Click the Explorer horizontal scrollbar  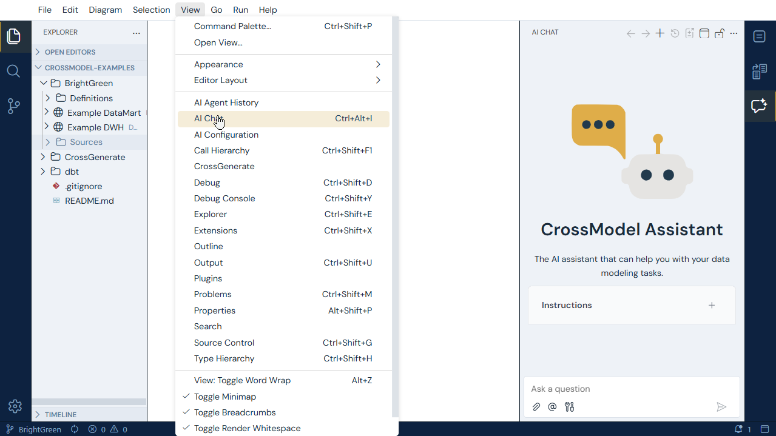click(x=89, y=401)
